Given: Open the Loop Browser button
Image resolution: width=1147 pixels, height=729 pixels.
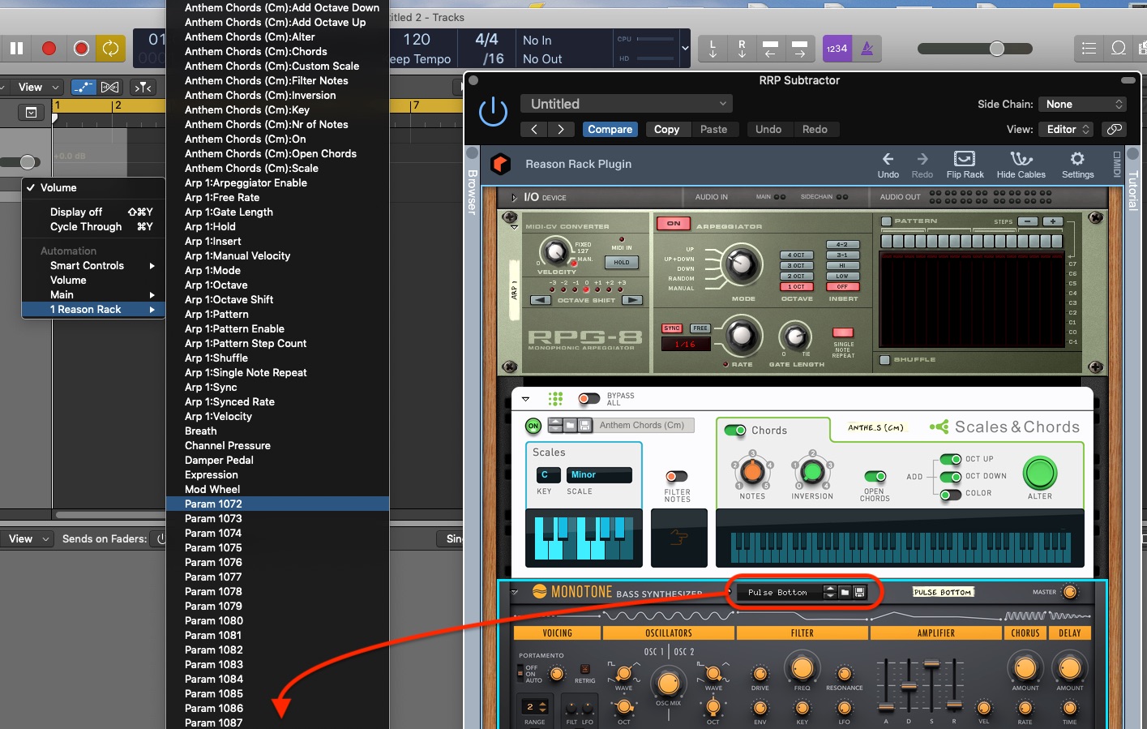Looking at the screenshot, I should tap(1118, 49).
